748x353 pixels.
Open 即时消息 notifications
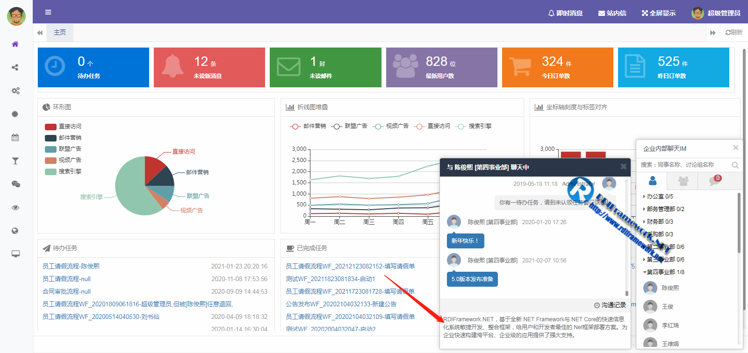click(x=565, y=13)
